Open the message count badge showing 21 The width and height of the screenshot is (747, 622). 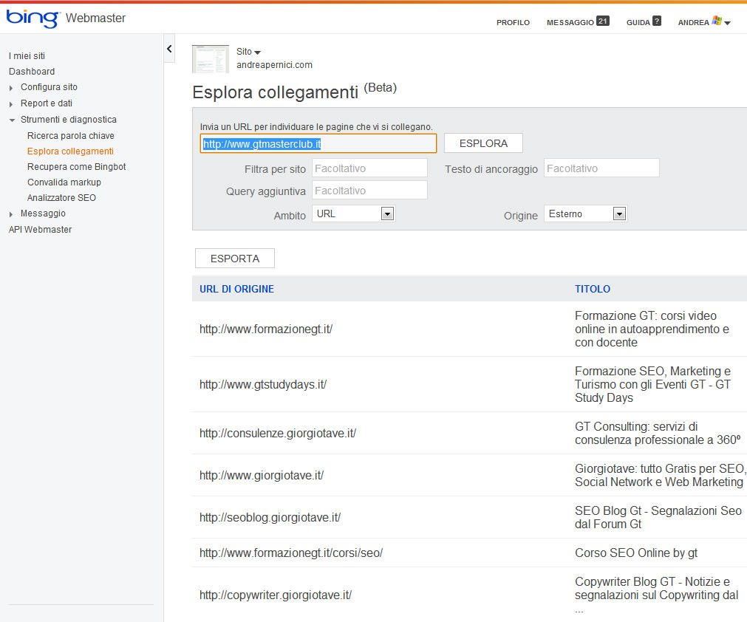click(x=603, y=21)
